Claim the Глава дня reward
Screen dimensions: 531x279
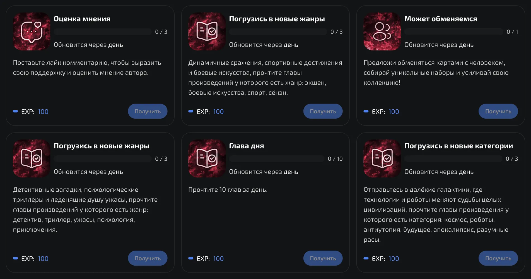pyautogui.click(x=323, y=258)
